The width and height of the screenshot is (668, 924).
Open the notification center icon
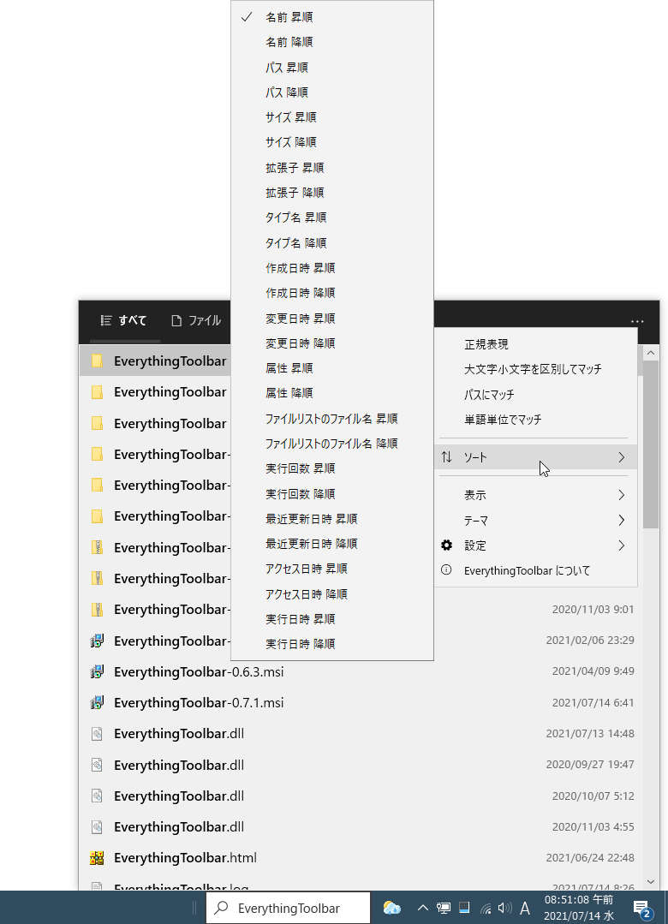(x=642, y=909)
